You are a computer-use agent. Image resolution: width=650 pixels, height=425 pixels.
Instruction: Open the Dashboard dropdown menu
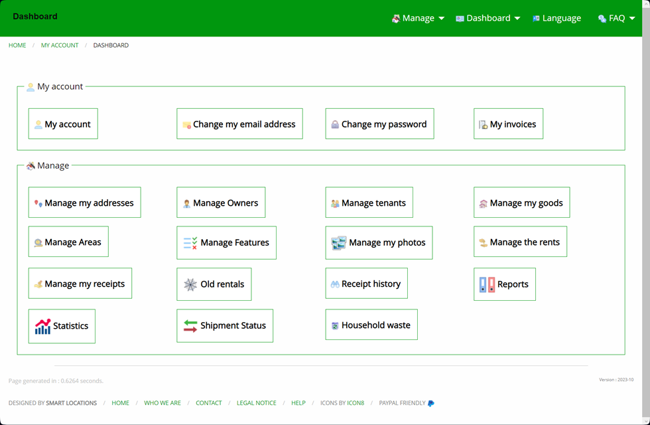click(488, 19)
